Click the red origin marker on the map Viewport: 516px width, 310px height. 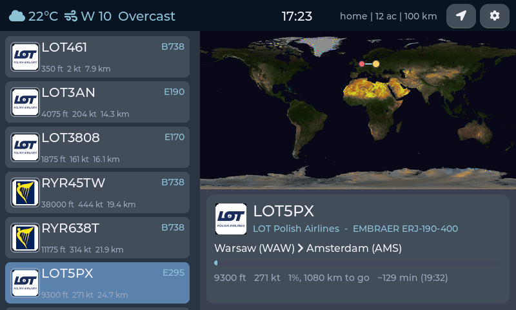click(x=362, y=64)
